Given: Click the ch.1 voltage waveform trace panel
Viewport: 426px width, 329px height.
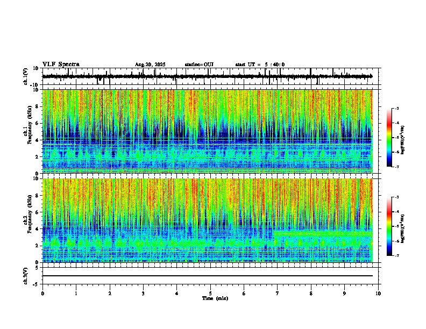Looking at the screenshot, I should click(x=210, y=76).
